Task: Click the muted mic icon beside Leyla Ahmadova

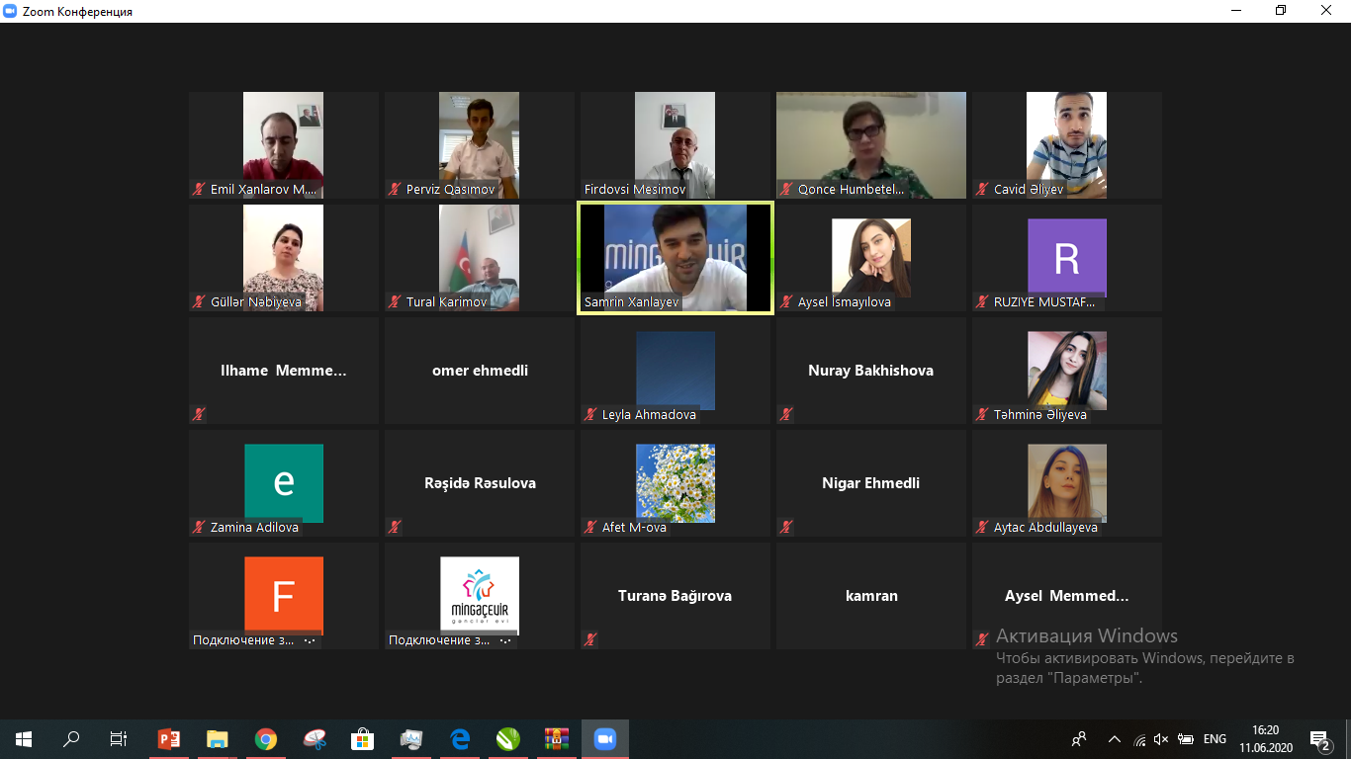Action: pos(590,415)
